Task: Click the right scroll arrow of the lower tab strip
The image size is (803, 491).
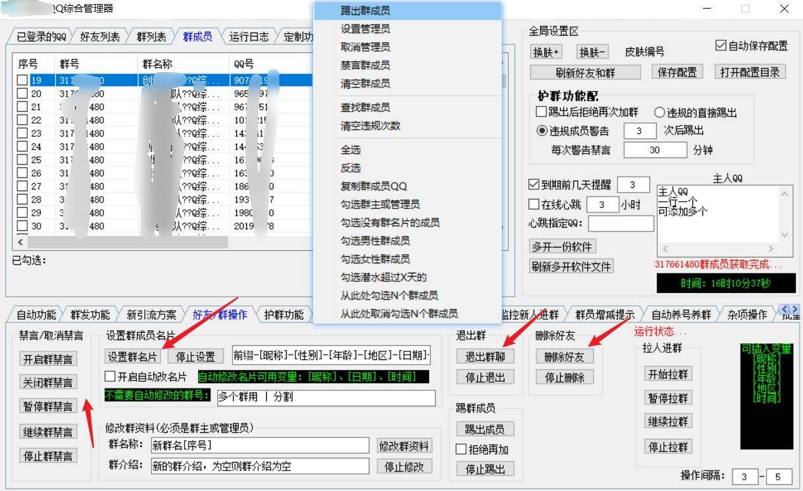Action: tap(794, 310)
